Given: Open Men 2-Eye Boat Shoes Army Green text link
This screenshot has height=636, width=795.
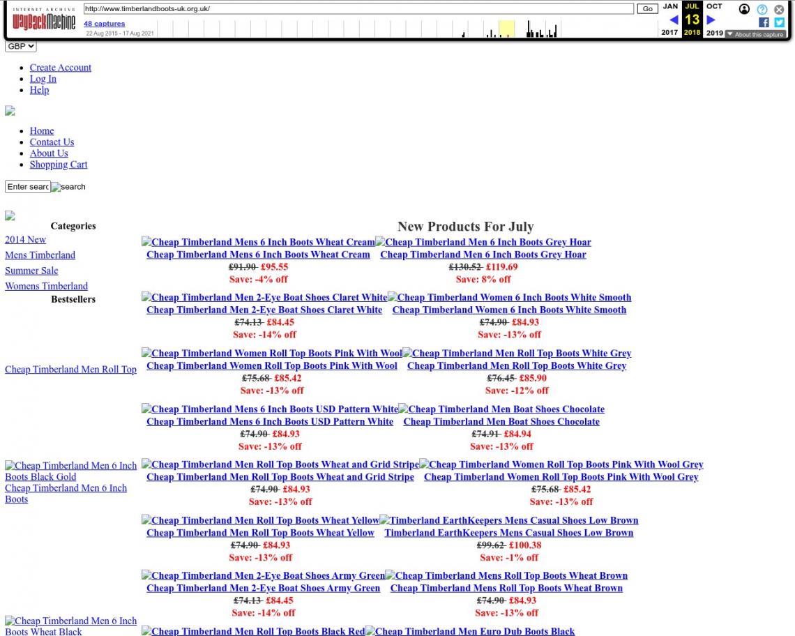Looking at the screenshot, I should tap(263, 588).
